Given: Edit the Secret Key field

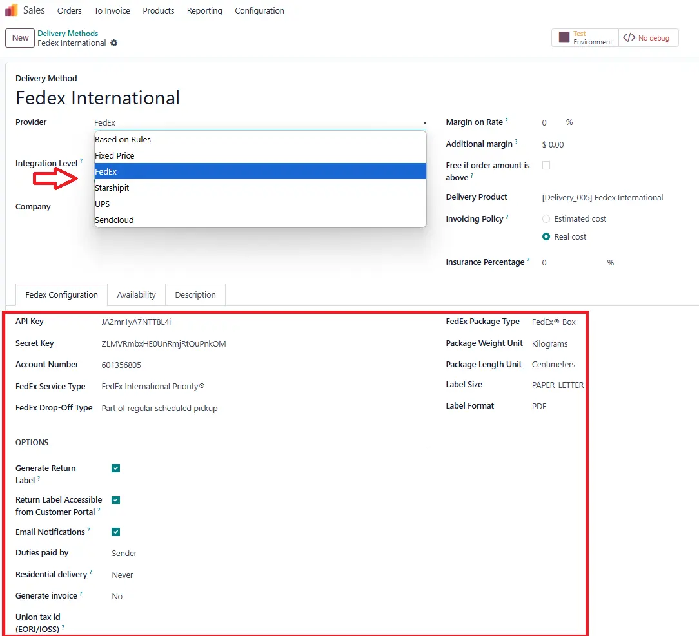Looking at the screenshot, I should click(164, 343).
